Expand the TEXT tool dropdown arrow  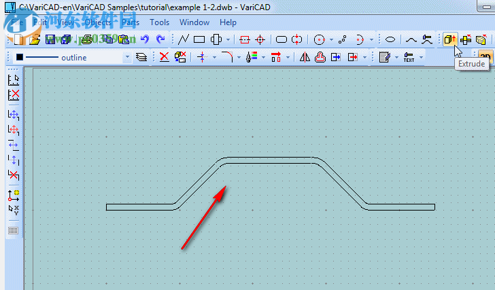pos(421,57)
